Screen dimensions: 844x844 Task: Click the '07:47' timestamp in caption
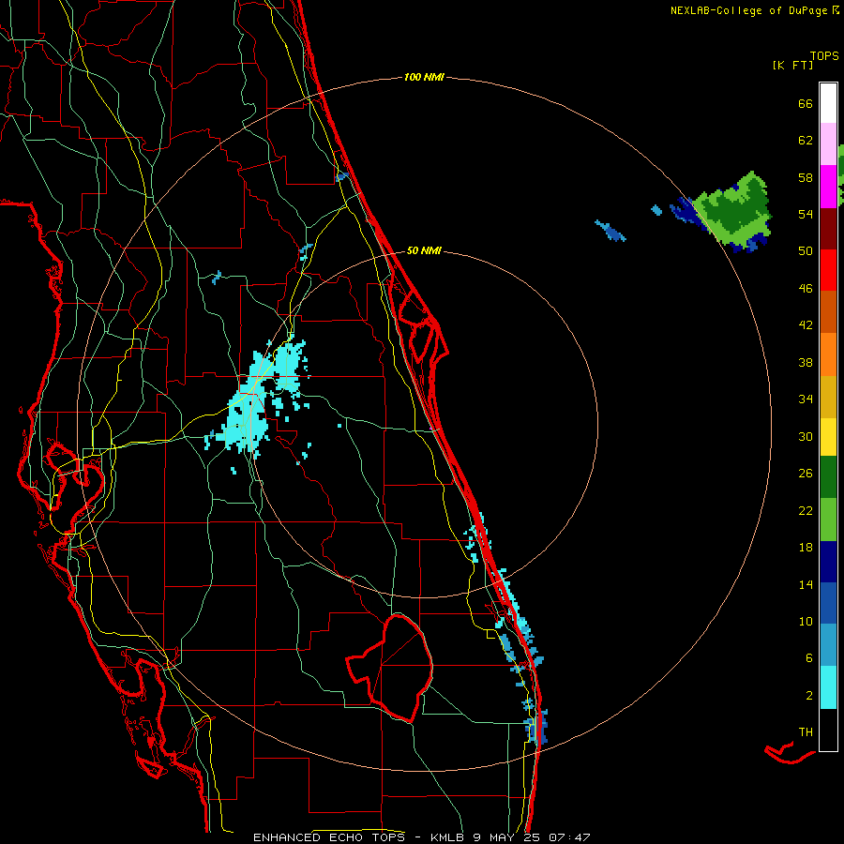(569, 837)
